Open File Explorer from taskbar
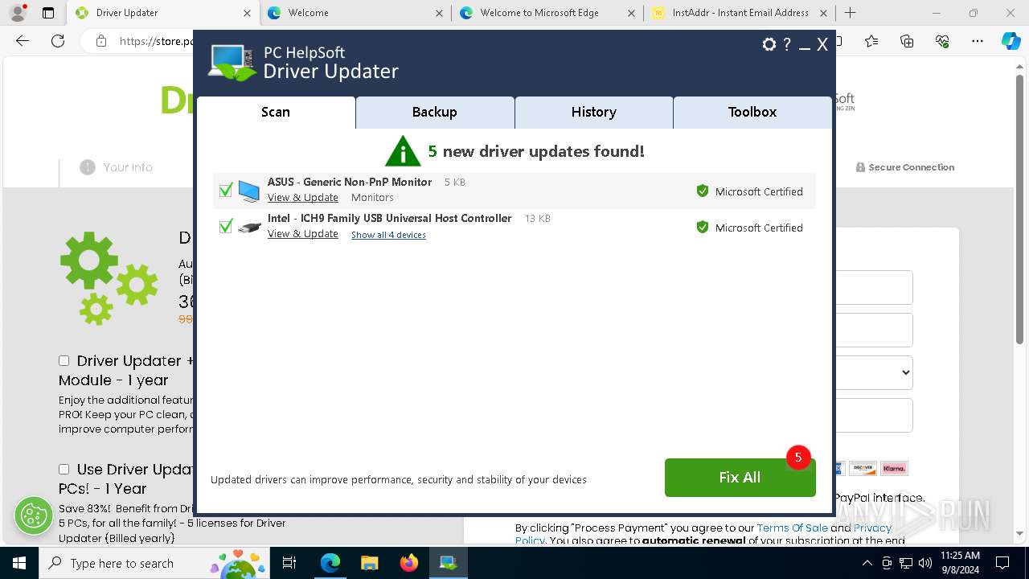Screen dimensions: 1029x579 click(370, 563)
